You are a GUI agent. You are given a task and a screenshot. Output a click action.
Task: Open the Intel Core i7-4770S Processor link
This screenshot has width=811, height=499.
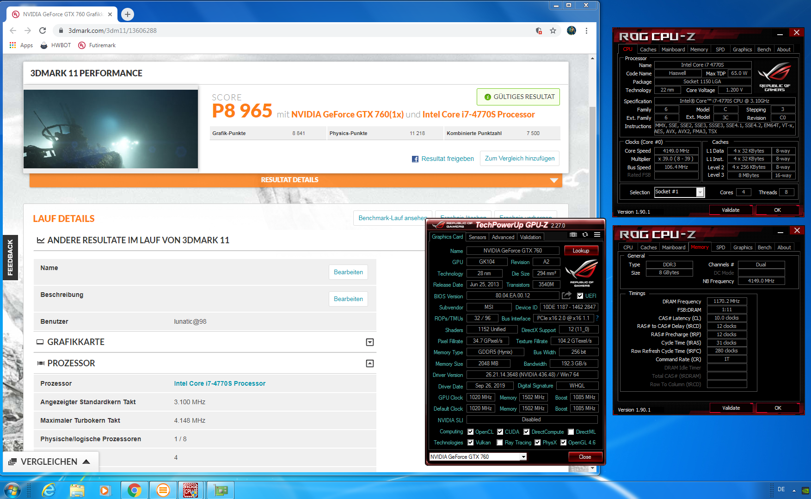click(x=220, y=383)
